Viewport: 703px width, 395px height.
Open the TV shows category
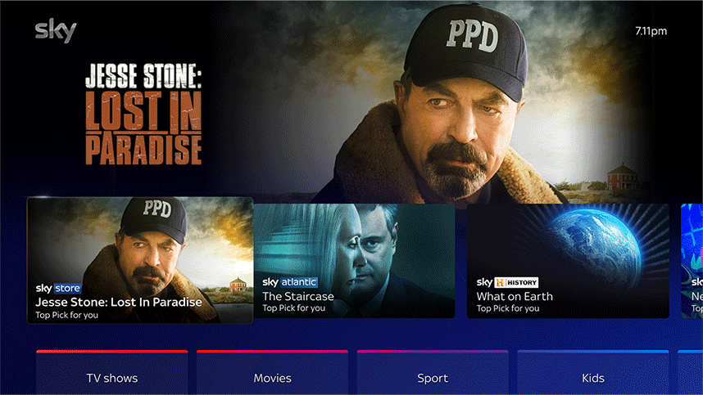[112, 373]
